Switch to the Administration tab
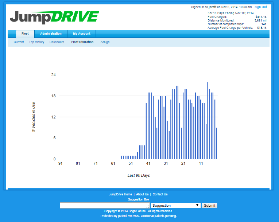Image resolution: width=279 pixels, height=222 pixels. pos(51,34)
